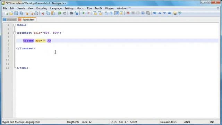Viewport: 222px width, 125px height.
Task: Open the Run menu
Action: (89, 8)
